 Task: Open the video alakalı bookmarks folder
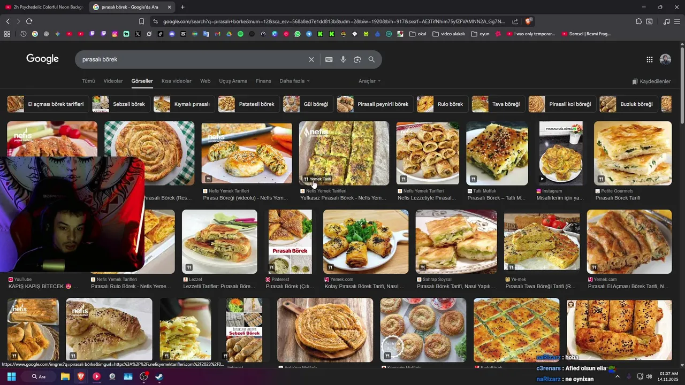[x=448, y=34]
